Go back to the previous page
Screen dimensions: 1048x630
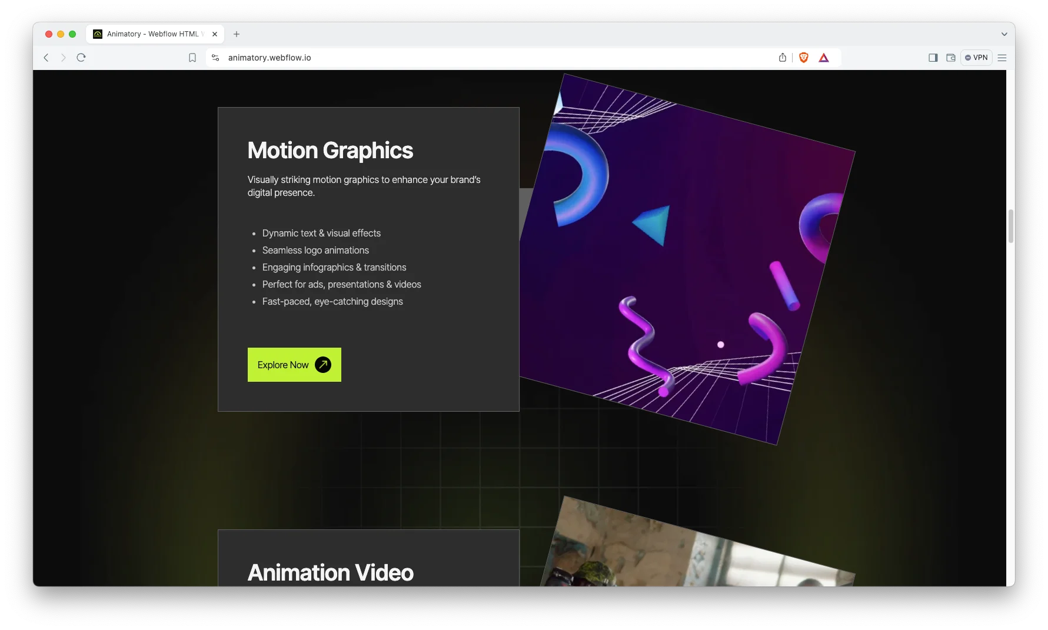[46, 58]
